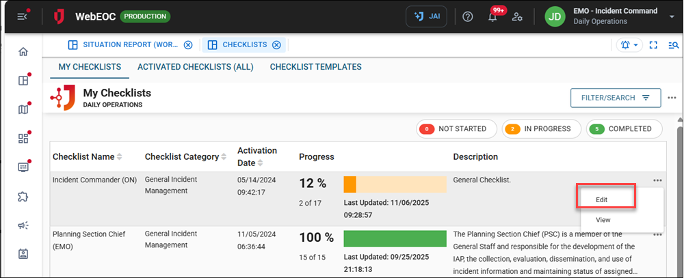Toggle the Completed filter

click(624, 128)
